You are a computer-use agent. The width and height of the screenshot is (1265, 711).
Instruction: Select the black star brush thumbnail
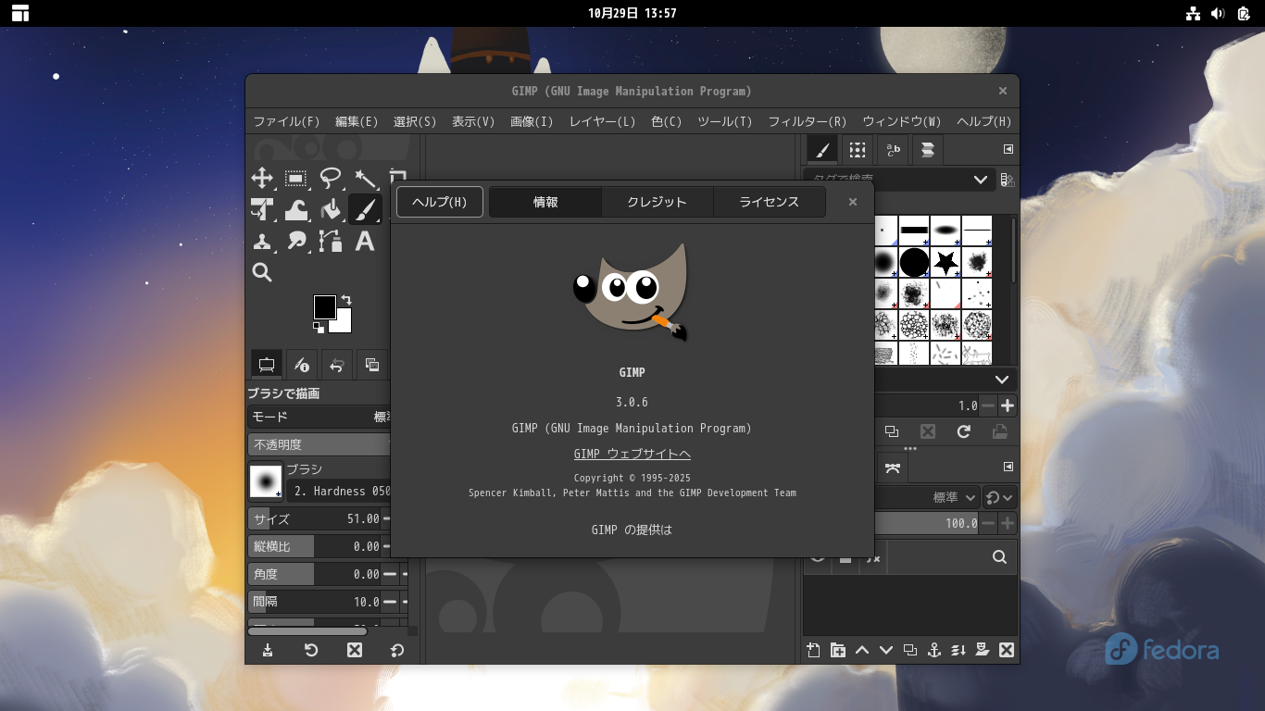coord(945,263)
